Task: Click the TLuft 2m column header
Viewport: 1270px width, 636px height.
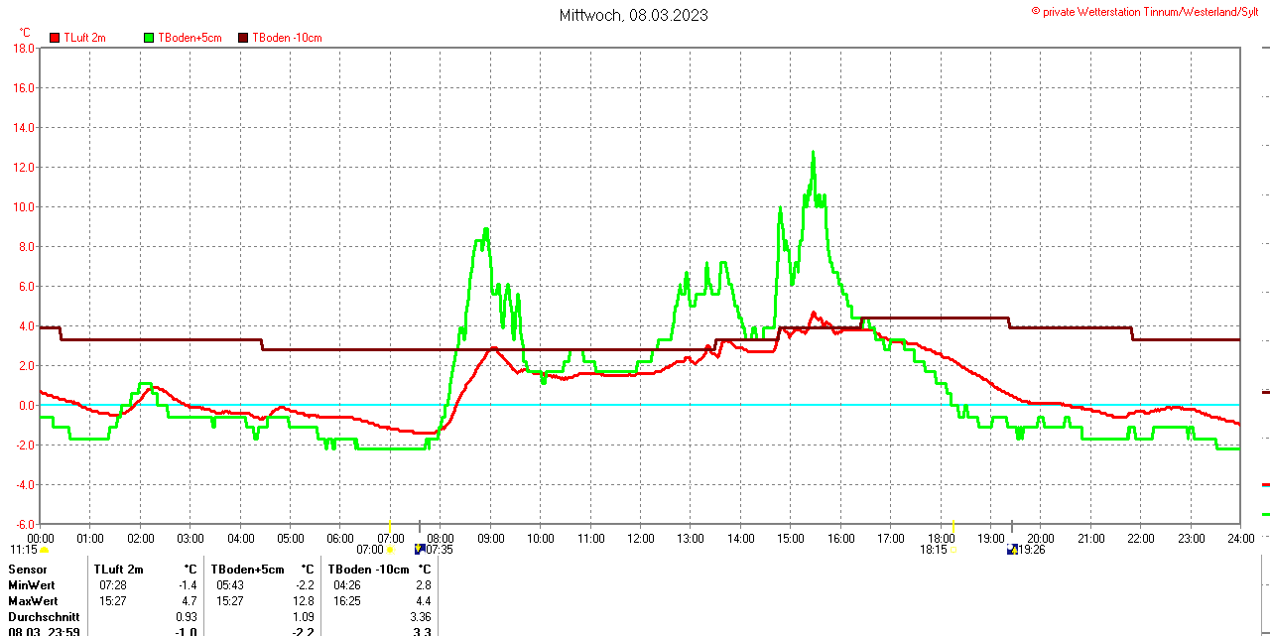Action: coord(119,570)
